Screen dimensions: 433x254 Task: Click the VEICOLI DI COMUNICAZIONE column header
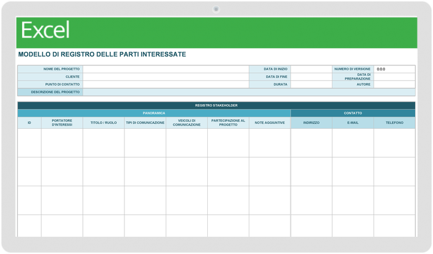[187, 123]
